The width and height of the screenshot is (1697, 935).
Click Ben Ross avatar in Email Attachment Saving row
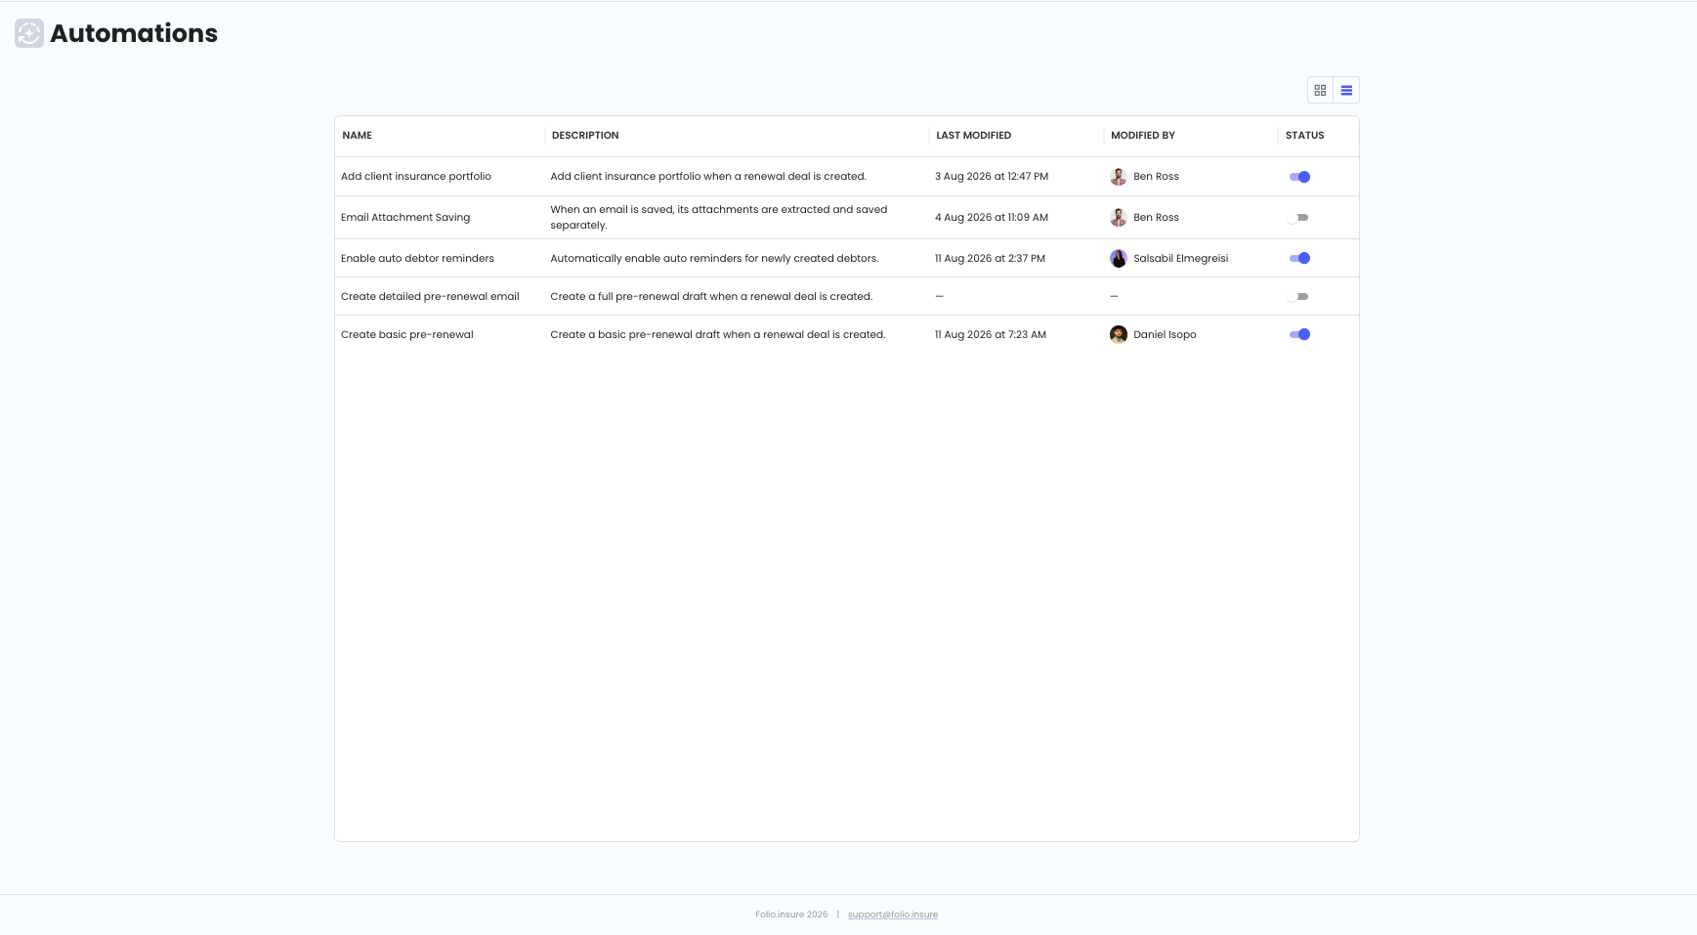[1119, 218]
